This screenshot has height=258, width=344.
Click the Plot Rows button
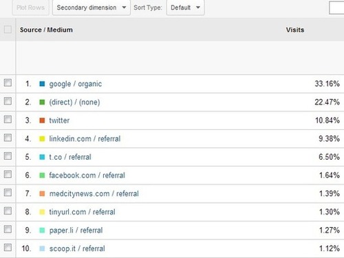pyautogui.click(x=30, y=8)
